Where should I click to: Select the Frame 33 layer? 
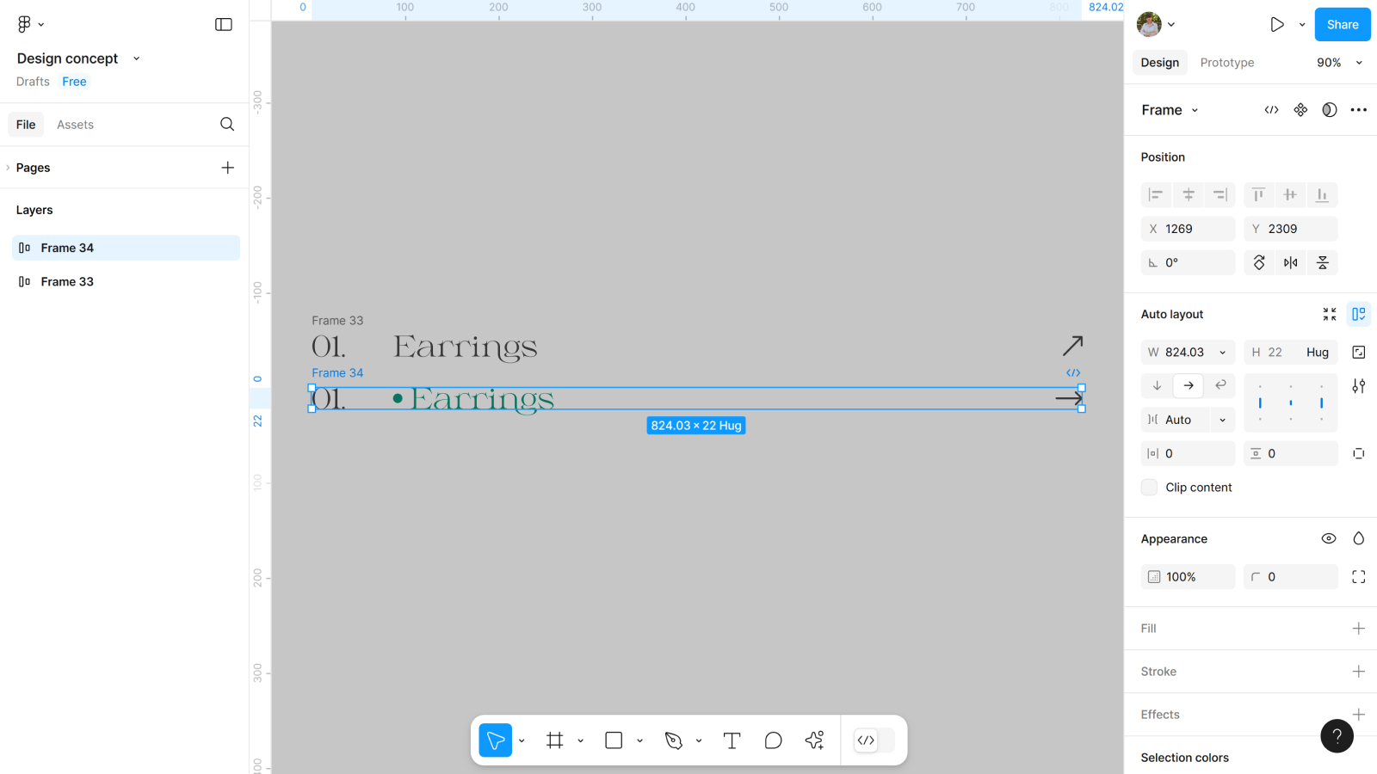(67, 282)
